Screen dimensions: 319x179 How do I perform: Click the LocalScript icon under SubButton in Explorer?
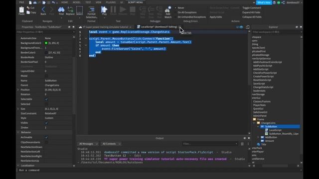[267, 130]
